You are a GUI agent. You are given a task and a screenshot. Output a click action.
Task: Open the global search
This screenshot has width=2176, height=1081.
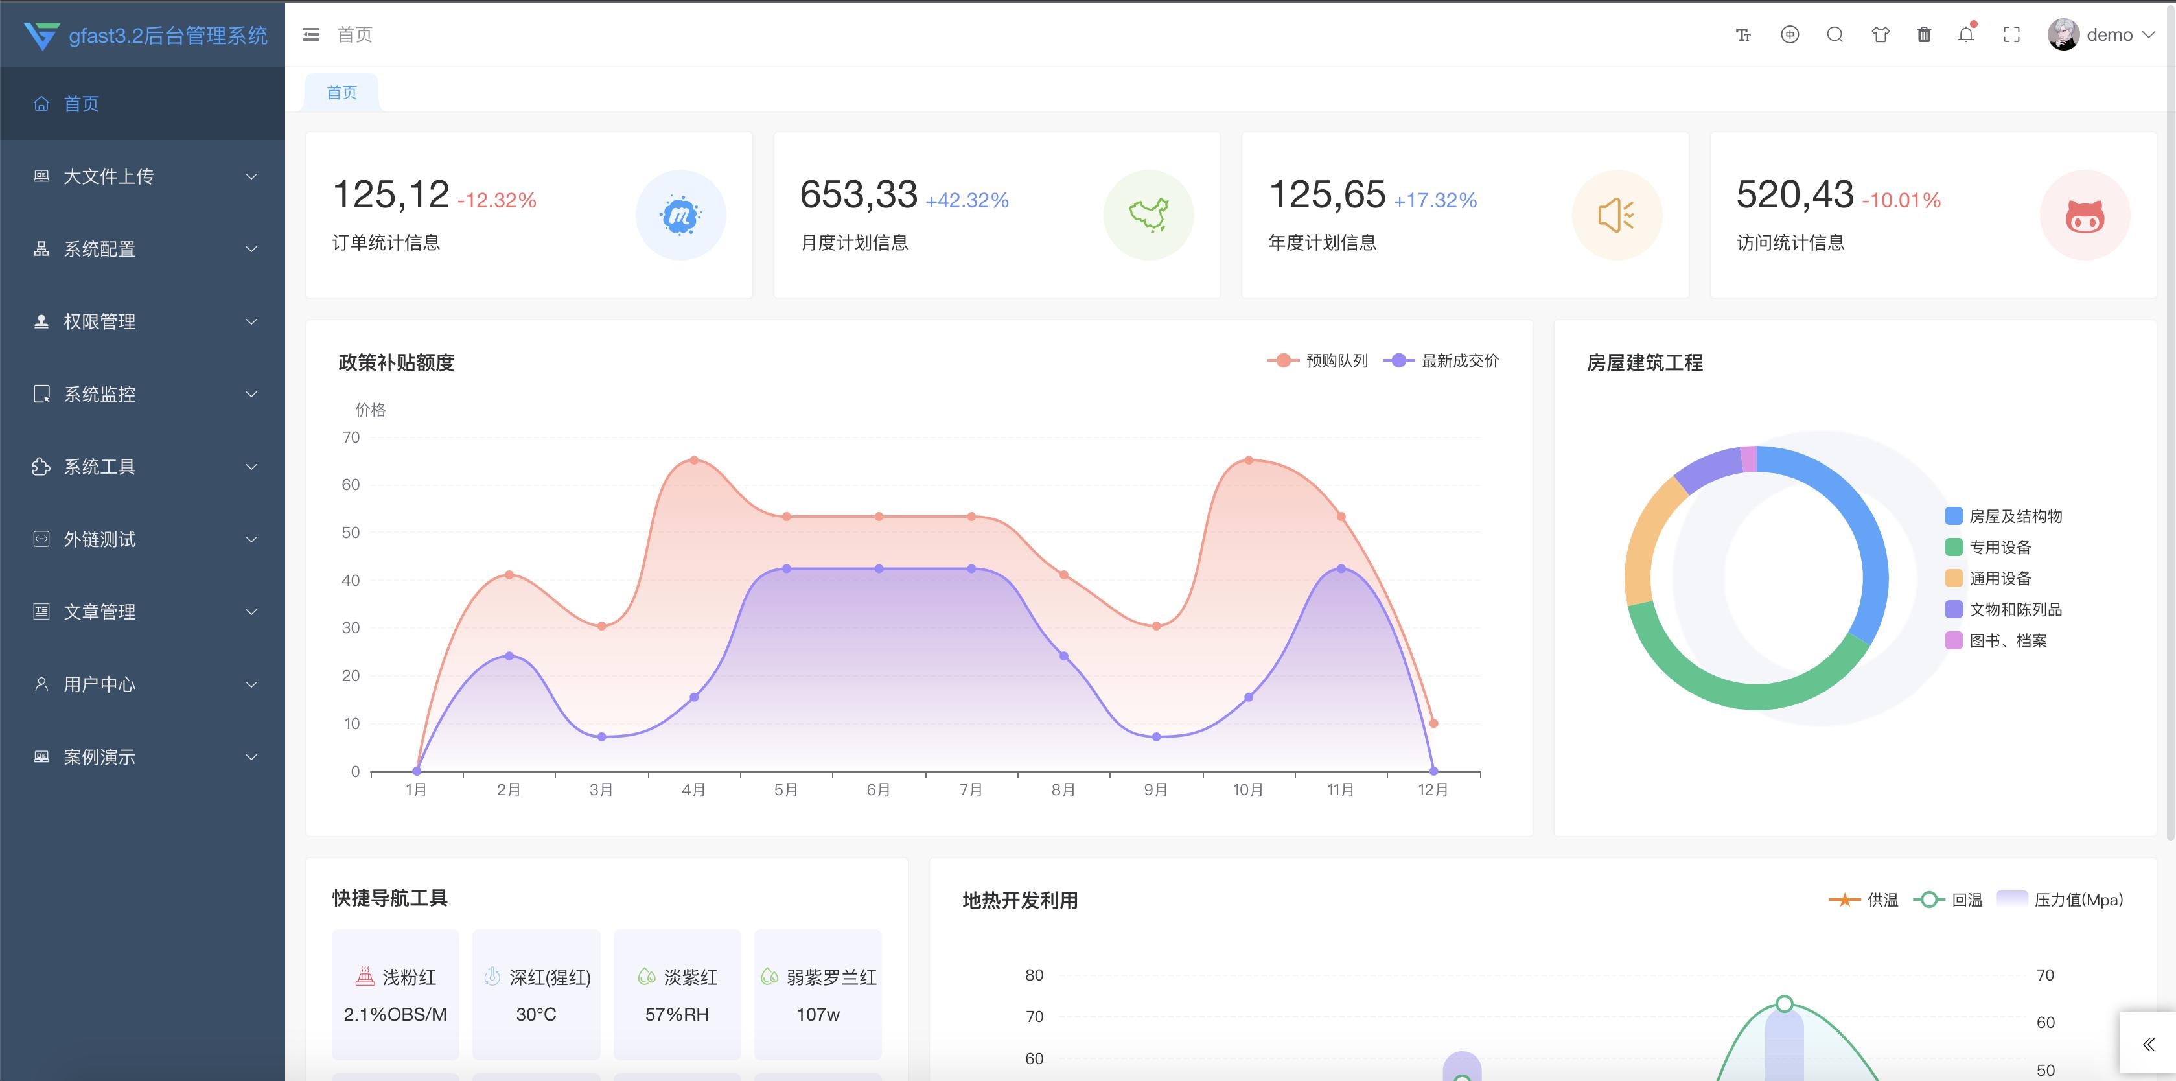[1835, 34]
